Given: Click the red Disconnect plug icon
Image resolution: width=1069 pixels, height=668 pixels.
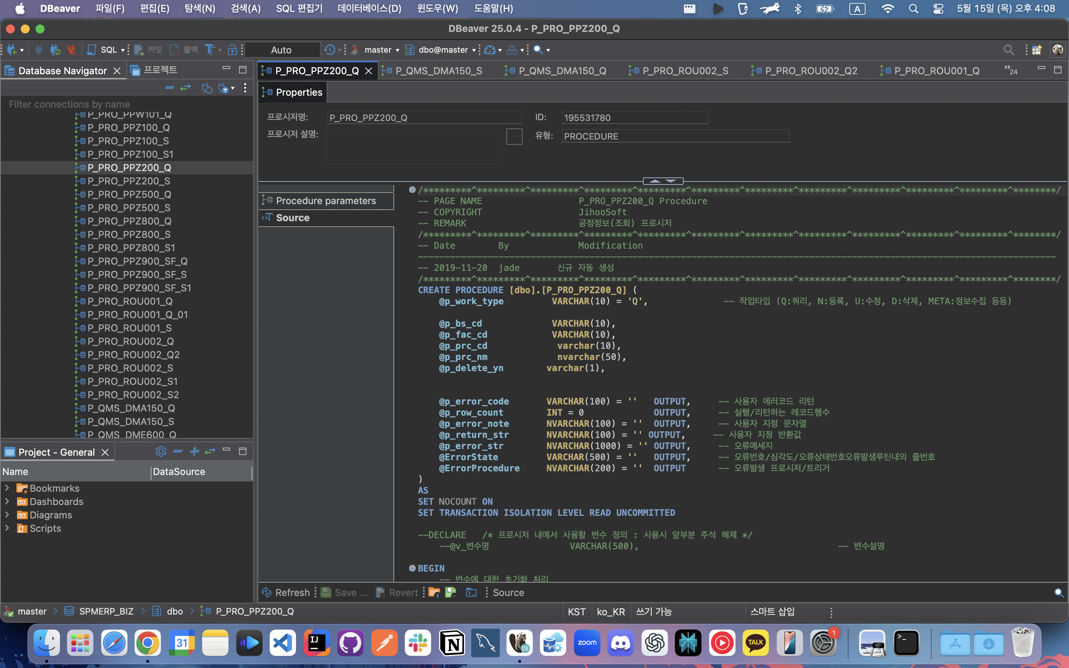Looking at the screenshot, I should (x=71, y=50).
